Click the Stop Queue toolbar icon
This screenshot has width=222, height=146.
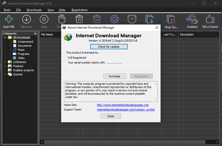pyautogui.click(x=171, y=19)
